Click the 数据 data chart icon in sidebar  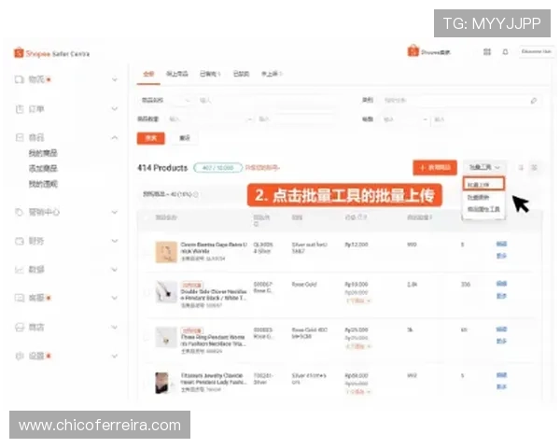tap(20, 269)
